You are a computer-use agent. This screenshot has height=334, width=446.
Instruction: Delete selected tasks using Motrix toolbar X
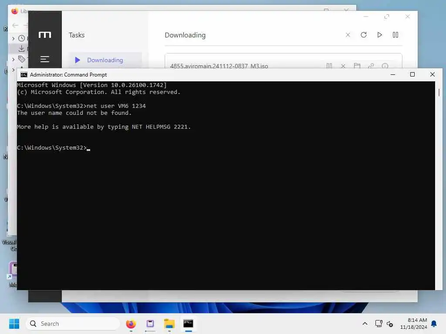pyautogui.click(x=348, y=35)
